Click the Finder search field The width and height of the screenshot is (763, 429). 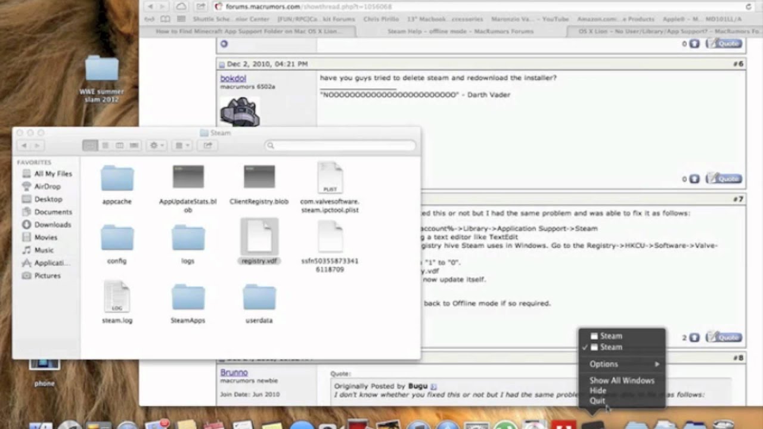click(x=340, y=145)
